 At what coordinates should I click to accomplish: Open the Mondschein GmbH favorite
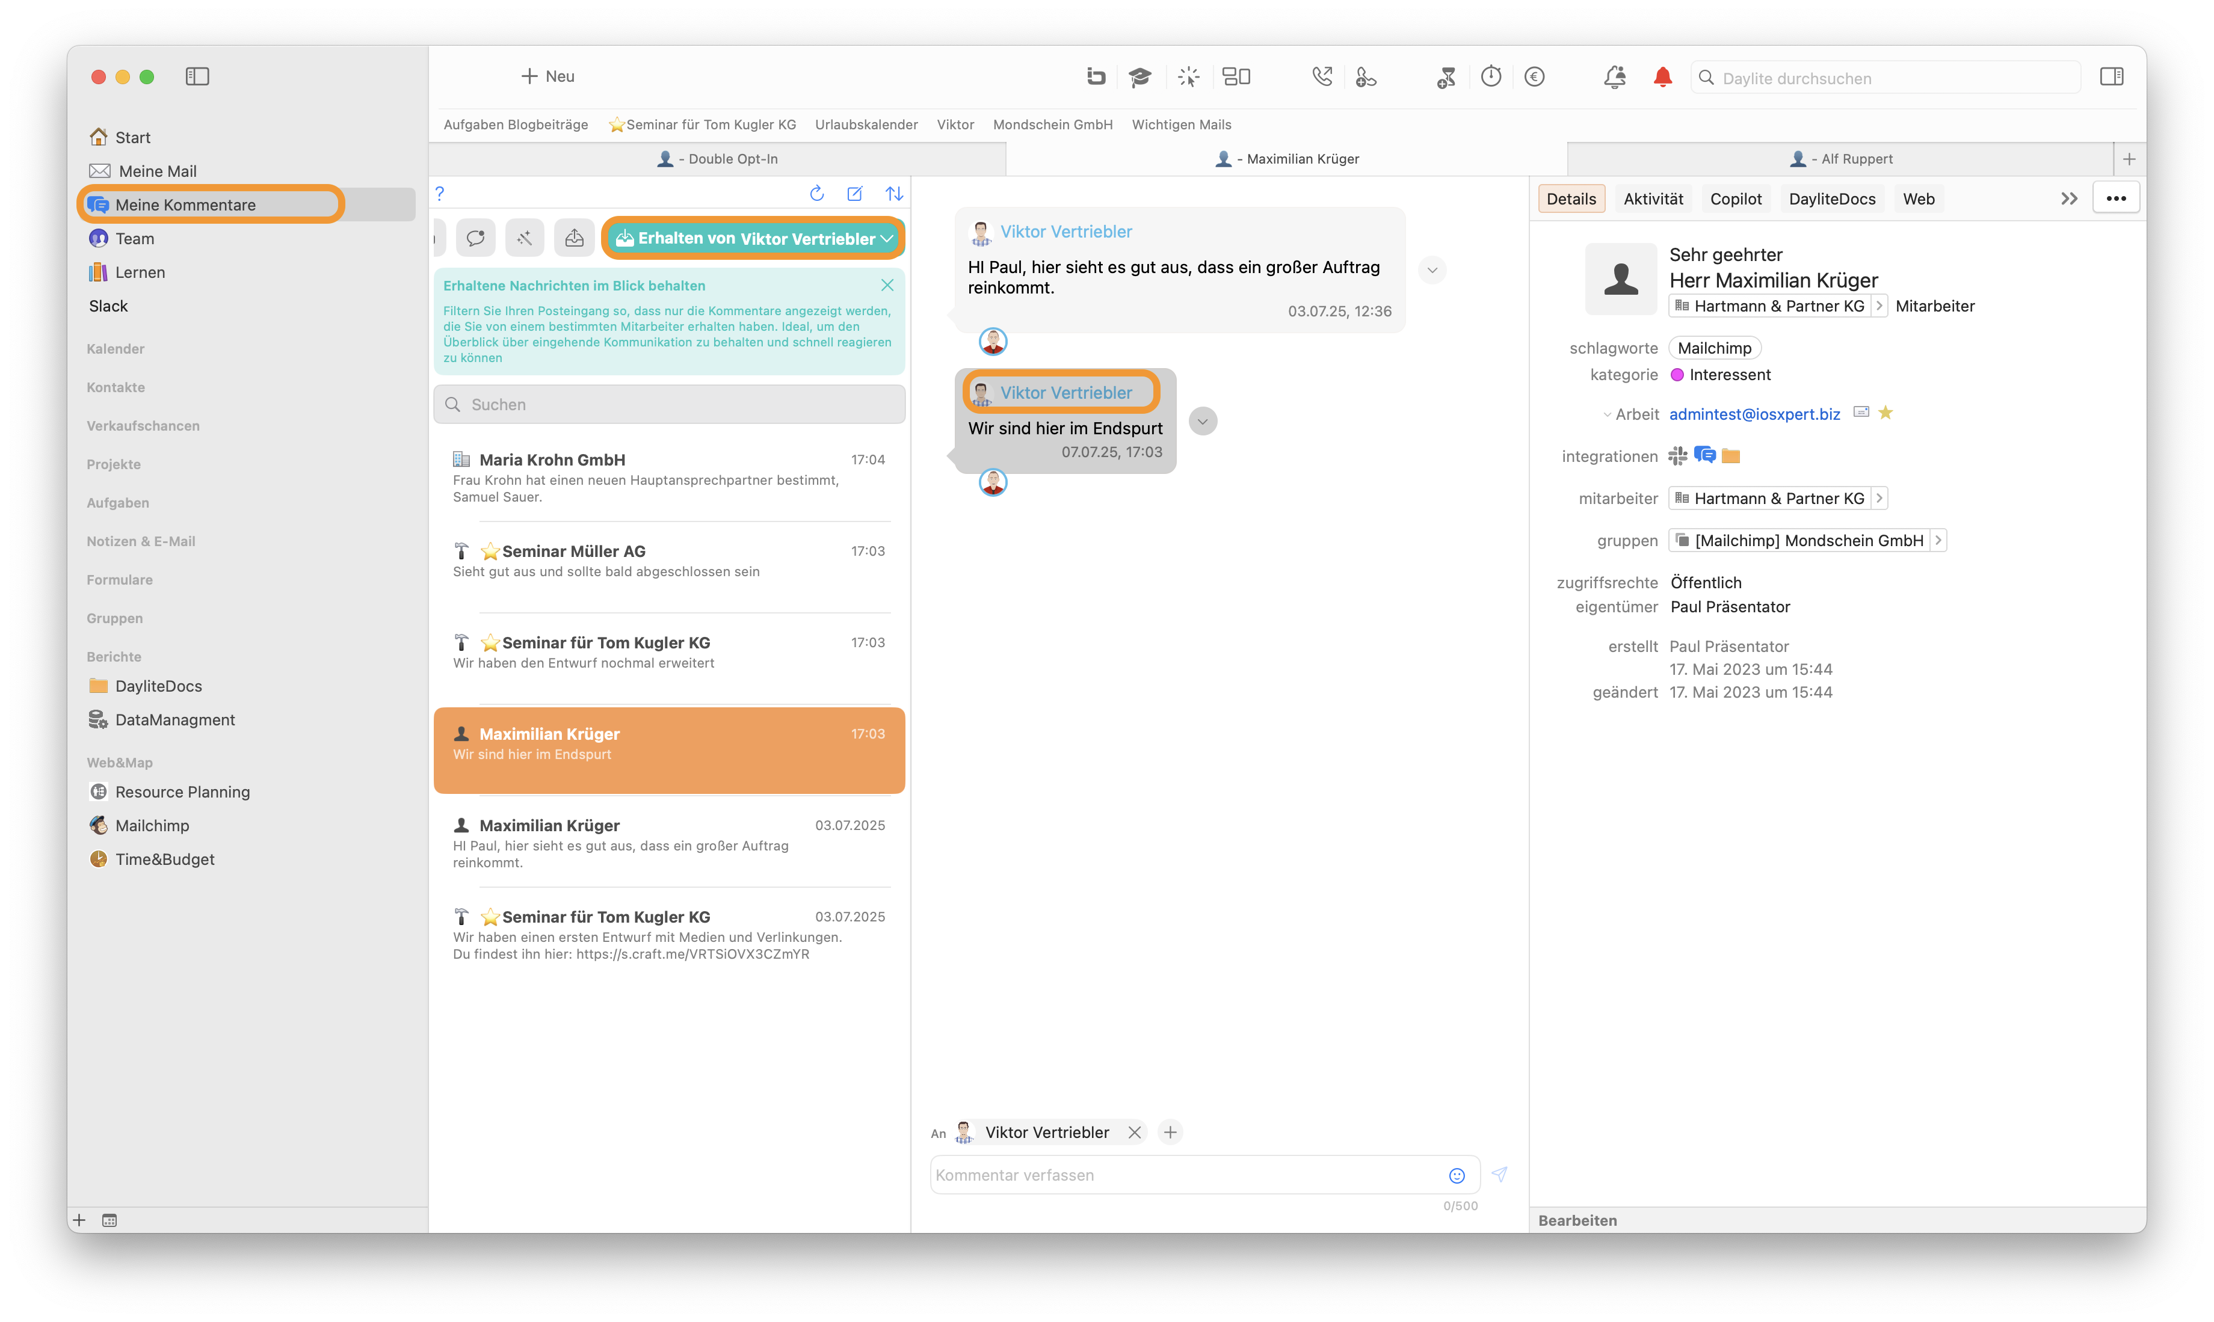click(1052, 125)
